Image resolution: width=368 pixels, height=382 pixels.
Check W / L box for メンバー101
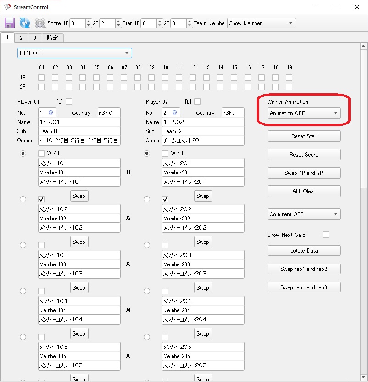click(x=41, y=153)
